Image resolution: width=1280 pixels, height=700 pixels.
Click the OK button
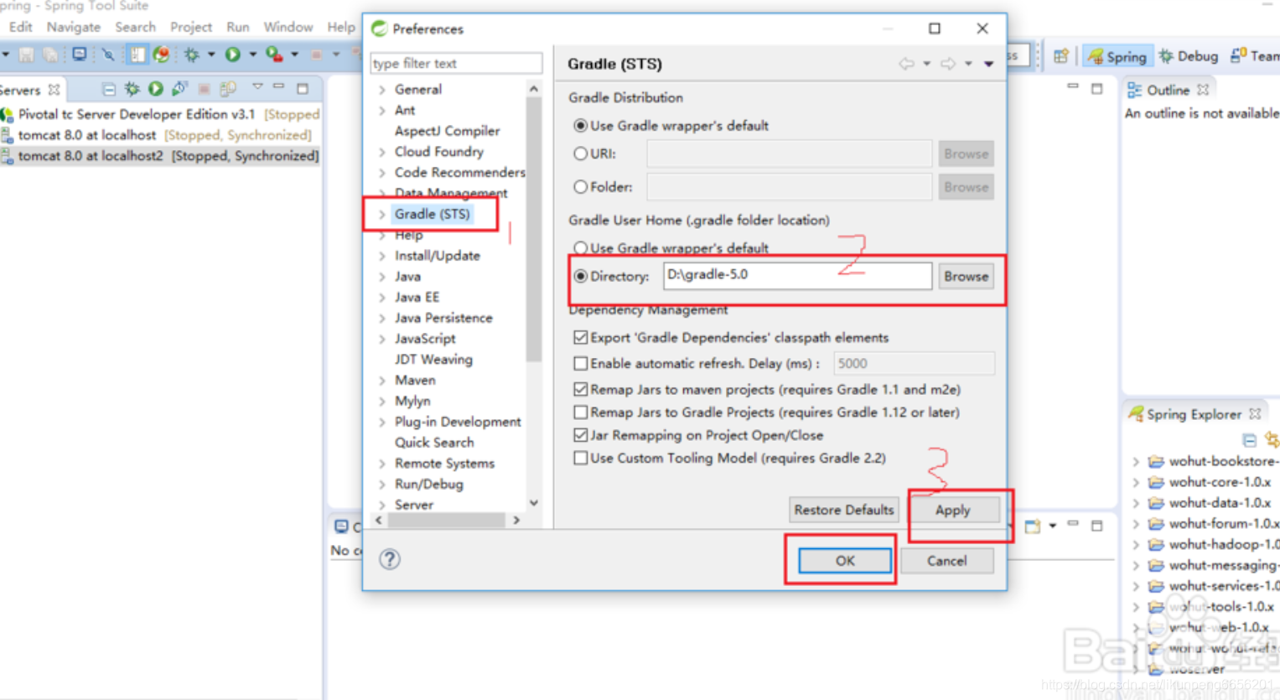(845, 561)
